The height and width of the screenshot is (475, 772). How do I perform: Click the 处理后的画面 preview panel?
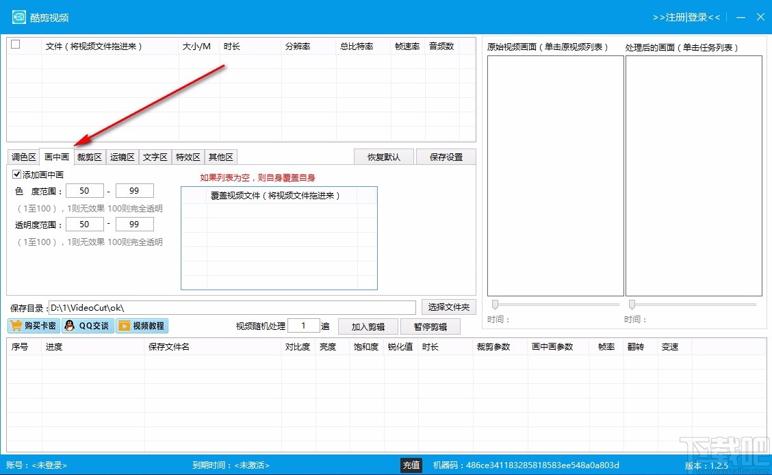(x=694, y=176)
